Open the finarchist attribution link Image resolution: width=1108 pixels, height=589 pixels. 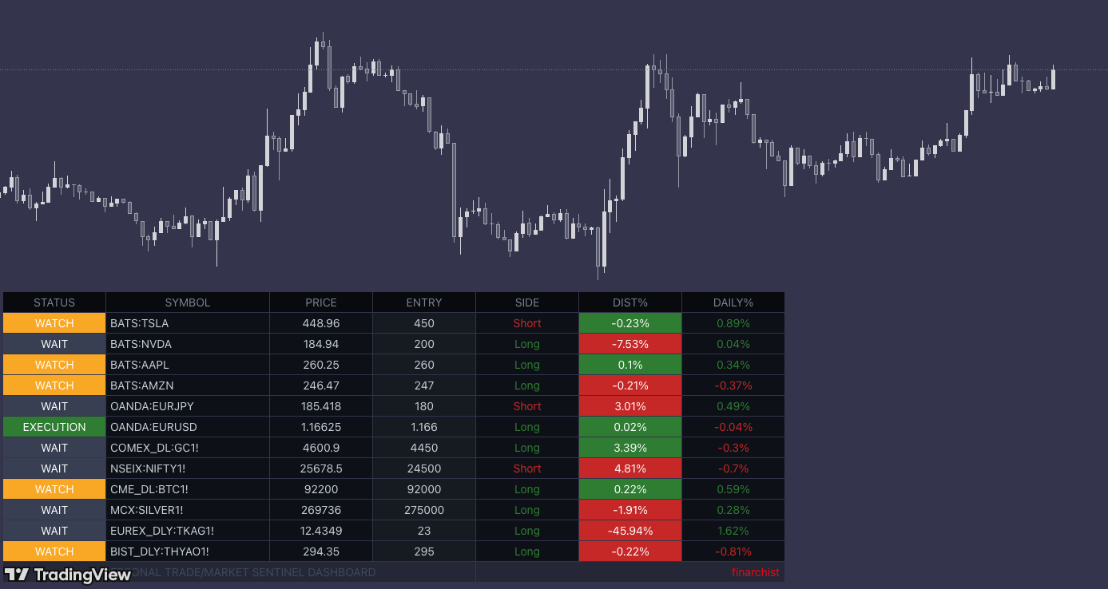click(756, 572)
